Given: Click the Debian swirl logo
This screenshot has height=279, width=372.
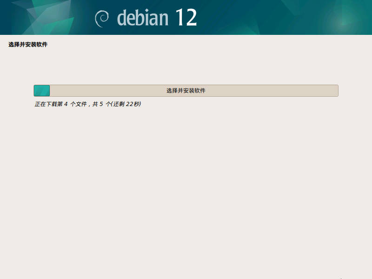Looking at the screenshot, I should tap(102, 19).
